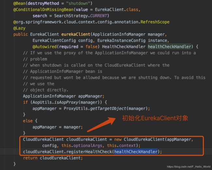The width and height of the screenshot is (212, 170).
Task: Click the EurekaClientConfig parameter type
Action: click(54, 40)
